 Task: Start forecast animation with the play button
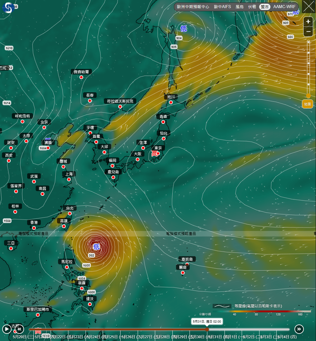(x=7, y=329)
